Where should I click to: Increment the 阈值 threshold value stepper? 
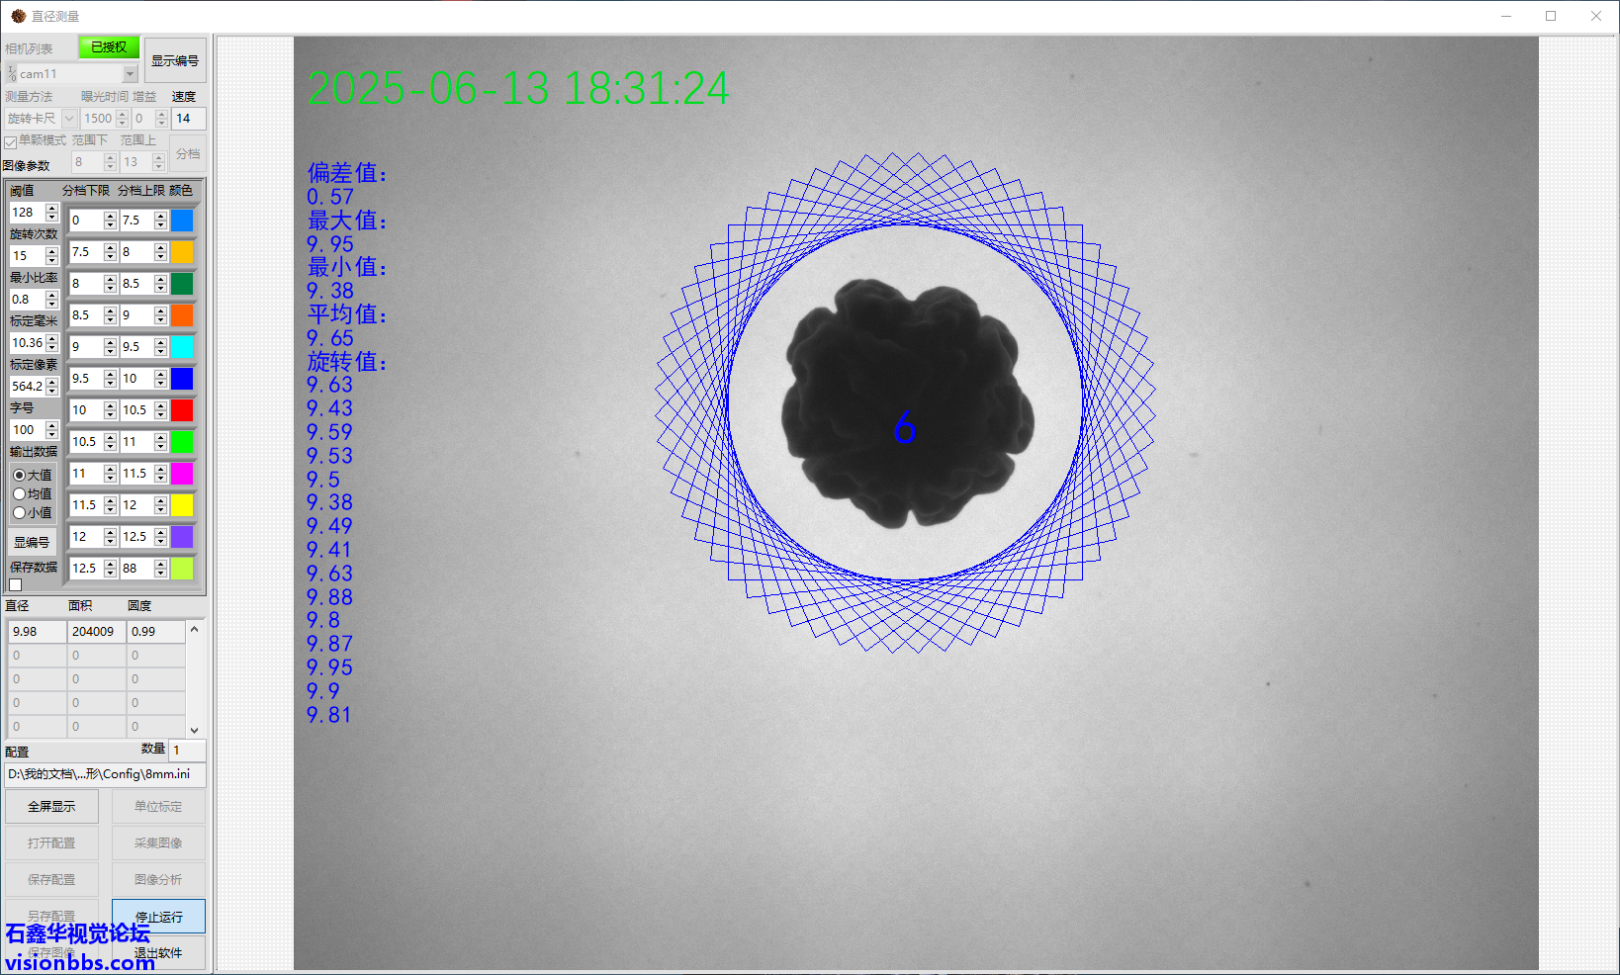coord(50,209)
